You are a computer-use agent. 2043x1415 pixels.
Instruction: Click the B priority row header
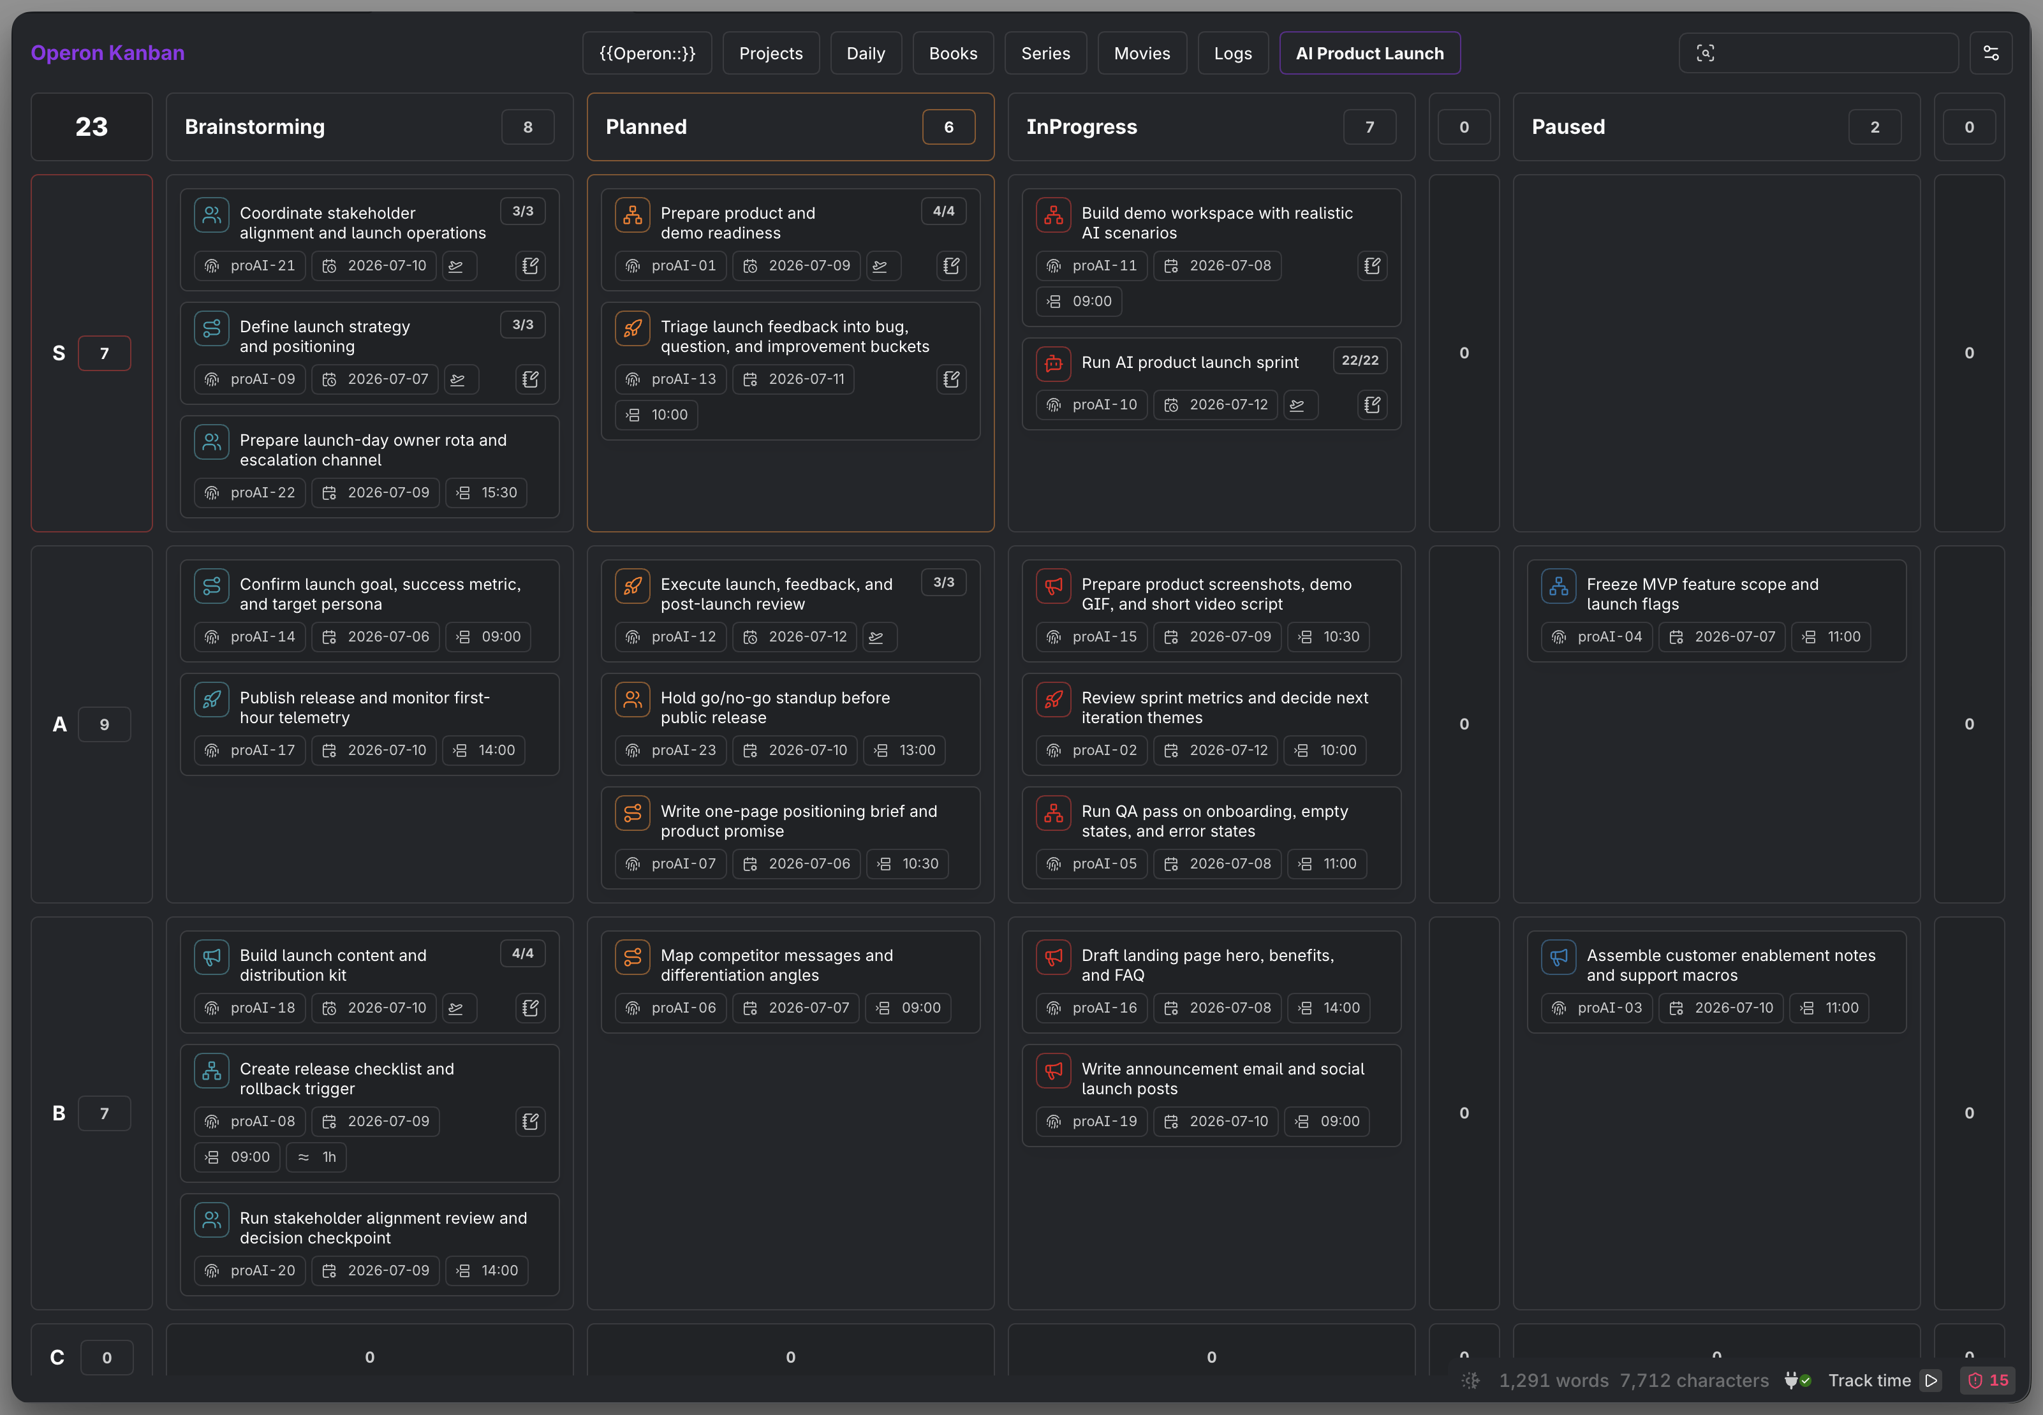click(x=91, y=1113)
